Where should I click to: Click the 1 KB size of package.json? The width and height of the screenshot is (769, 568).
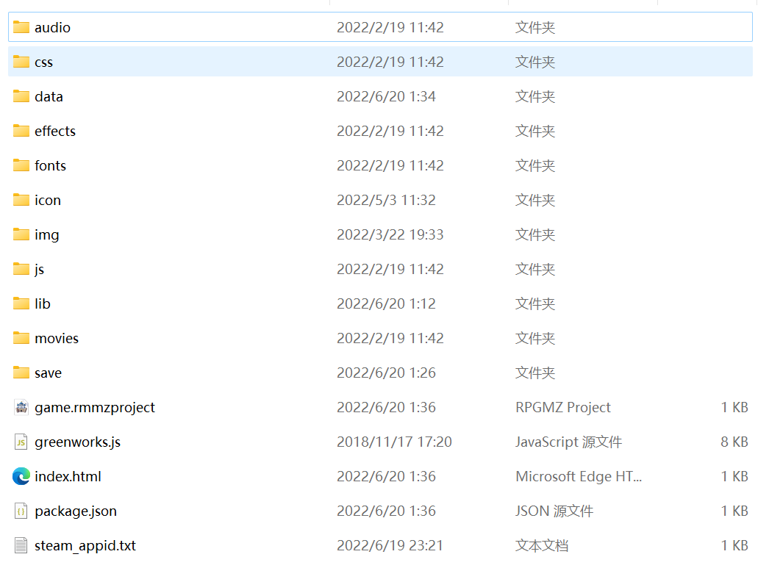click(734, 511)
